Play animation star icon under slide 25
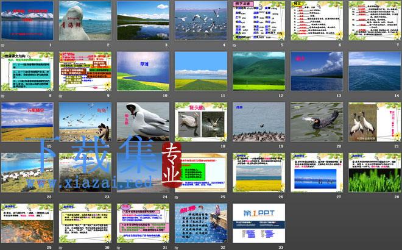This screenshot has width=402, height=250. [x=177, y=198]
